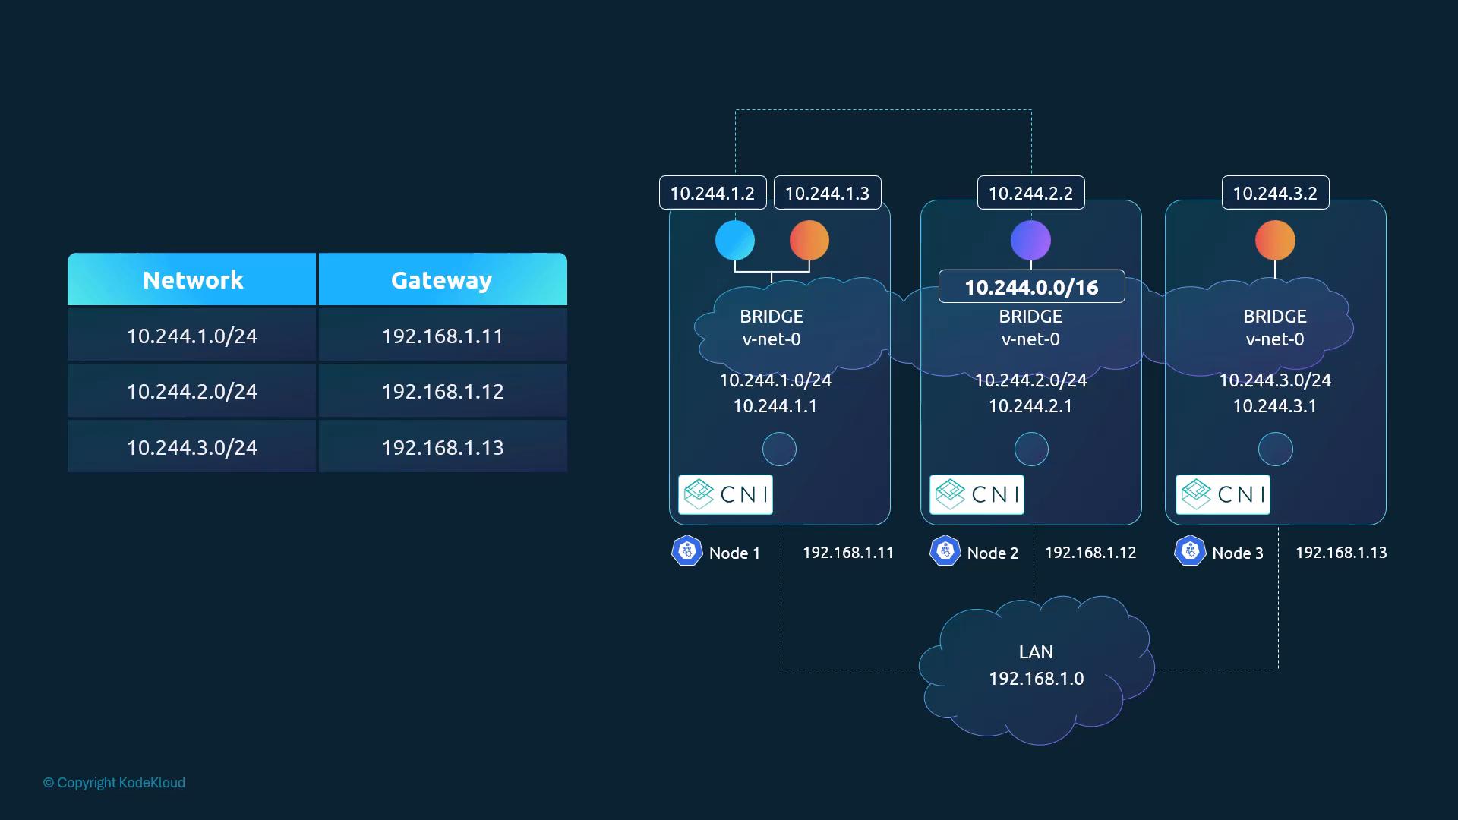Click the dark interface circle below 10.244.2.1

(1031, 449)
